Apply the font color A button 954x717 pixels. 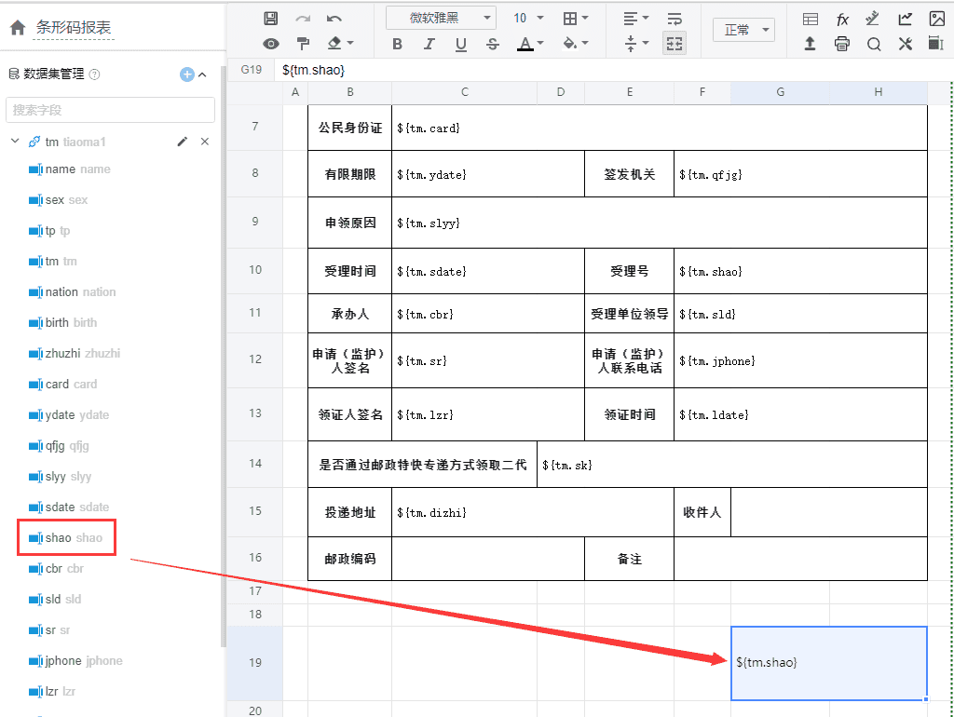coord(525,44)
